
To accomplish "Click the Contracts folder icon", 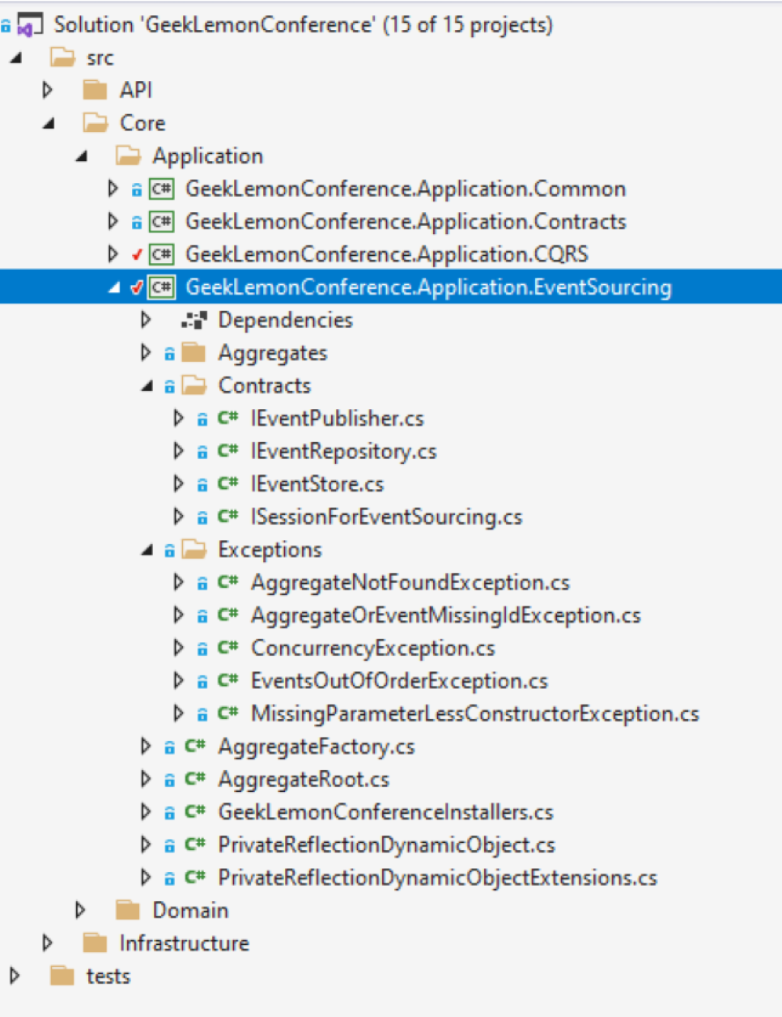I will pyautogui.click(x=194, y=385).
